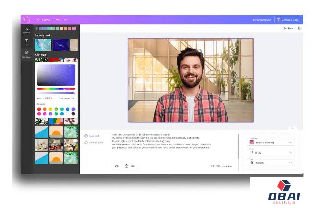321x208 pixels.
Task: Click the clock pause icon
Action: click(x=126, y=166)
